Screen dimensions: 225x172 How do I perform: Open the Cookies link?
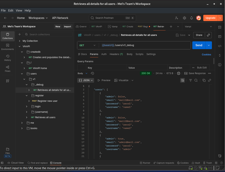click(x=206, y=54)
